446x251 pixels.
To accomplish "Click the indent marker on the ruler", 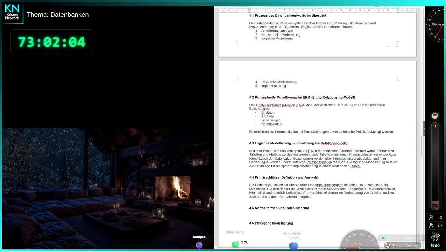I will pyautogui.click(x=249, y=10).
